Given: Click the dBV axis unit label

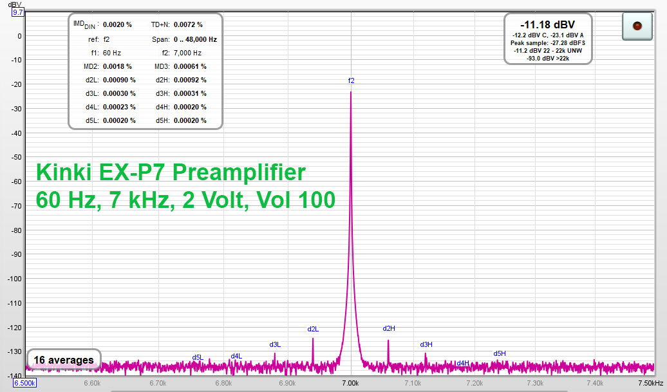Looking at the screenshot, I should (x=14, y=5).
